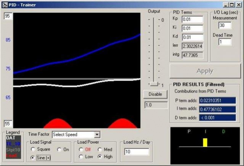The height and width of the screenshot is (166, 244).
Task: Click the Output slider handle
Action: coord(154,83)
